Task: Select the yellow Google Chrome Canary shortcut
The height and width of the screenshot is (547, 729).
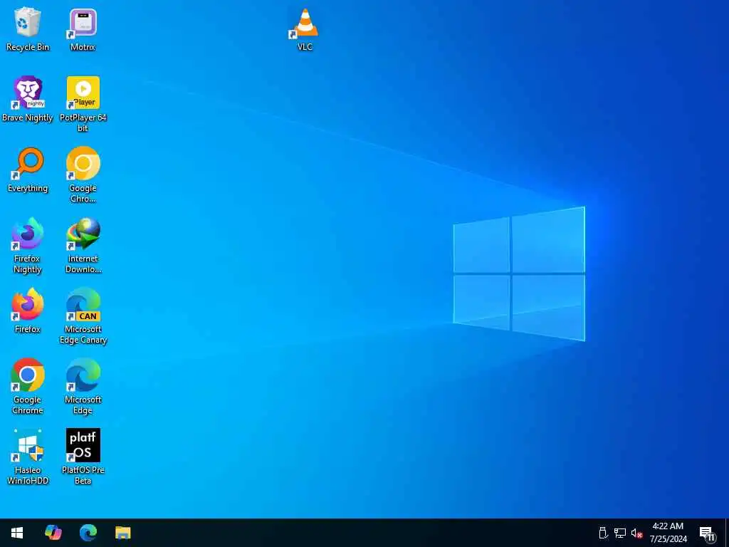Action: coord(83,175)
